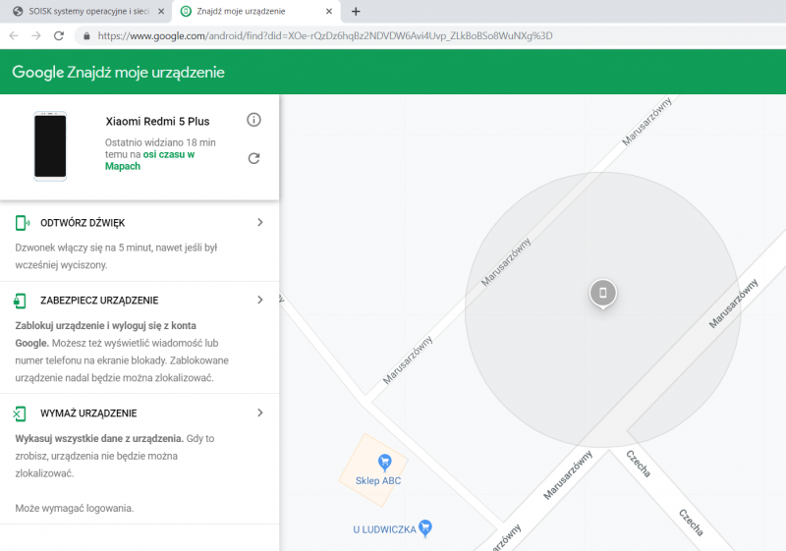The image size is (786, 551).
Task: Expand ZABEZPIECZ URZĄDZENIE chevron arrow
Action: click(259, 300)
